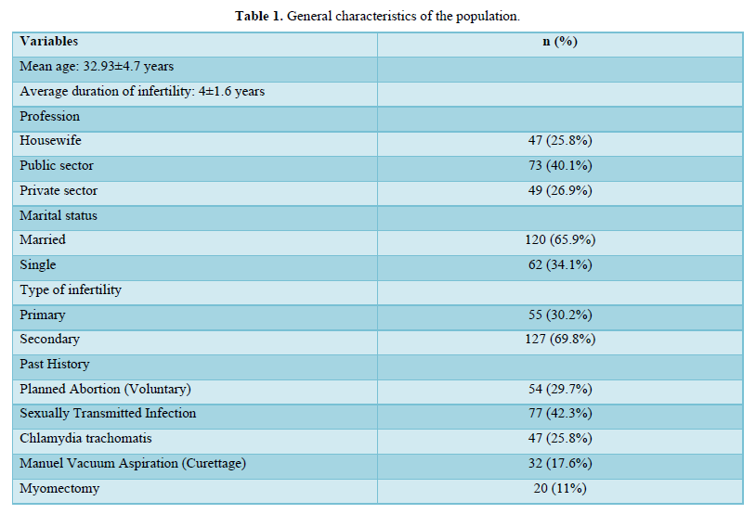Click the n (%) column header
This screenshot has height=514, width=756.
(x=560, y=42)
